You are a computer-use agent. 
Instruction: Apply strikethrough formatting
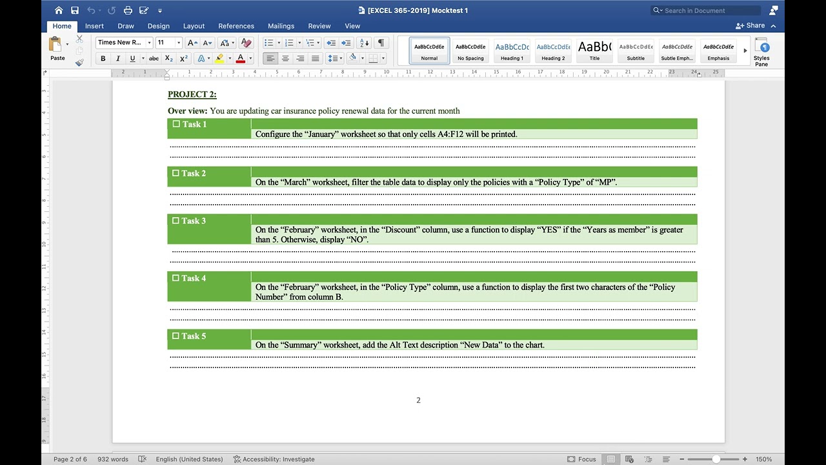click(x=154, y=58)
